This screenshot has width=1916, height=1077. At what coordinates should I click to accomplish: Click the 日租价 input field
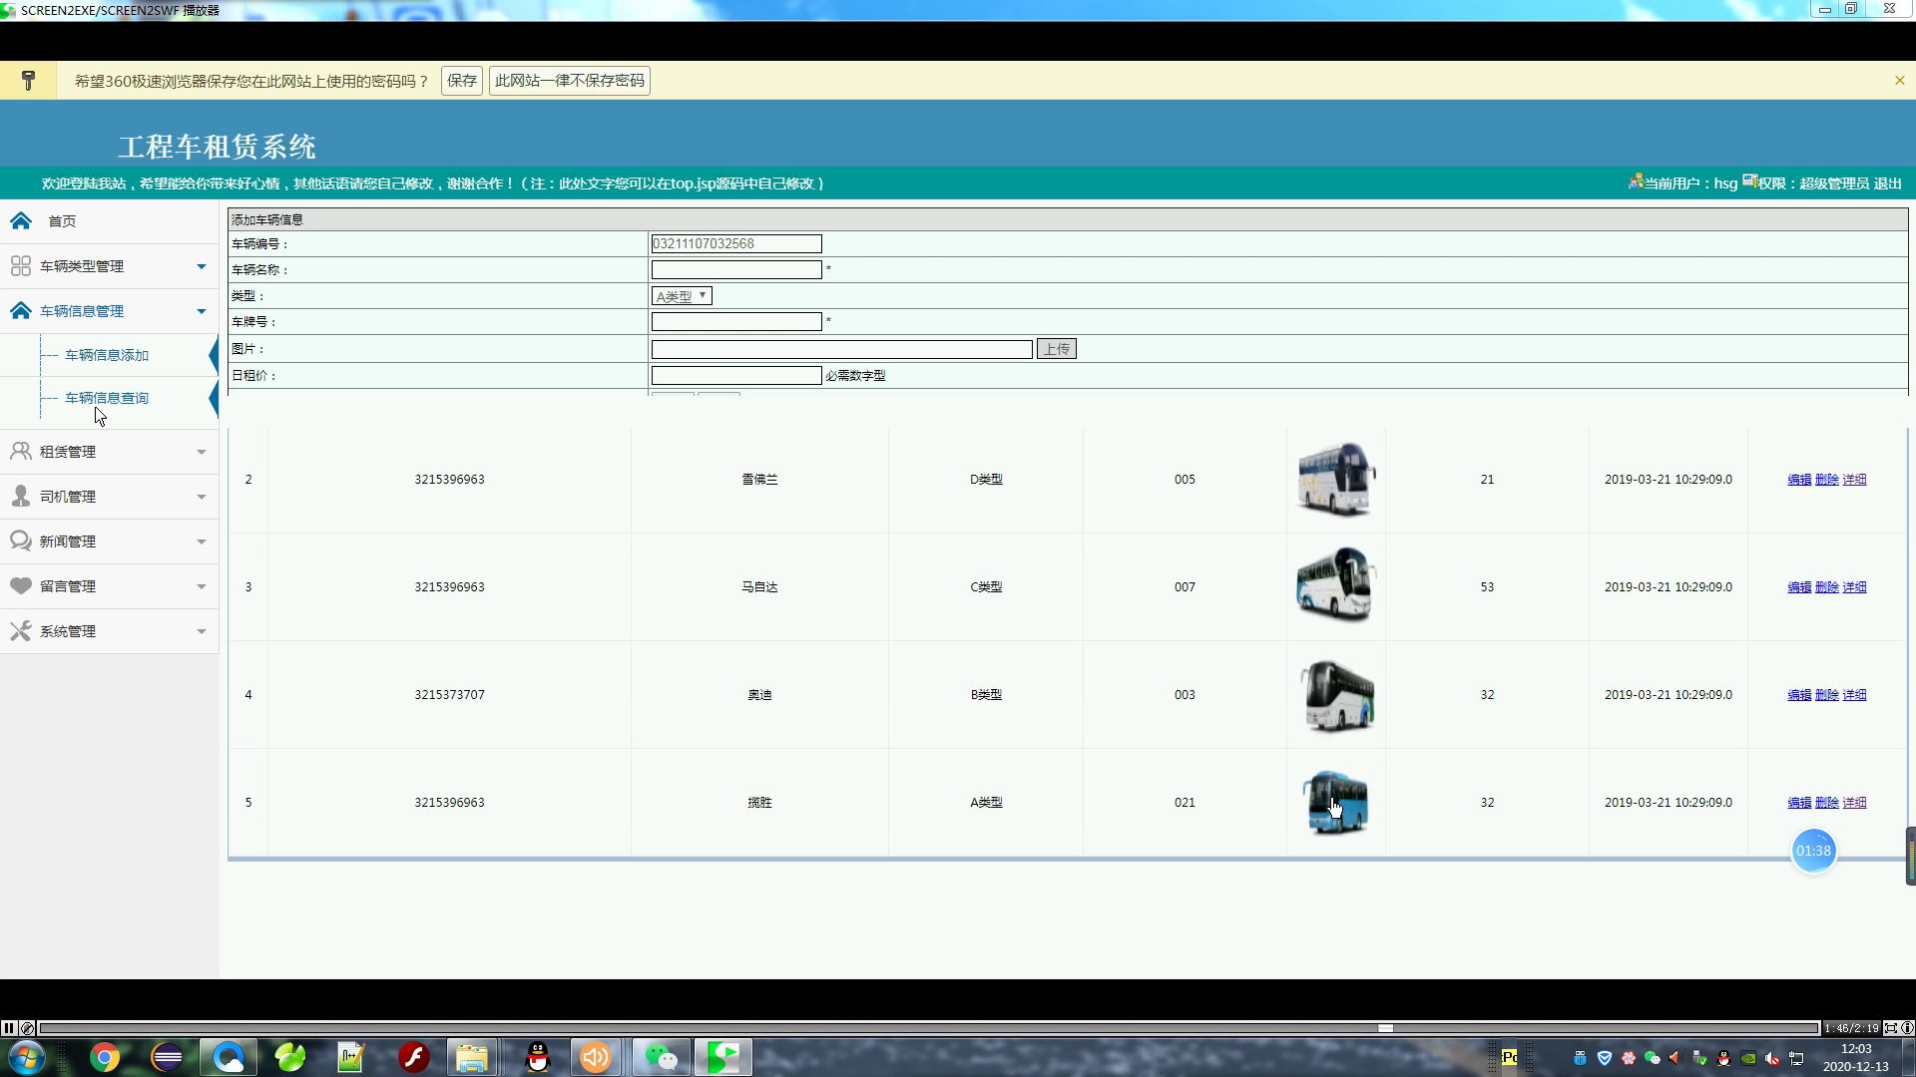point(736,375)
